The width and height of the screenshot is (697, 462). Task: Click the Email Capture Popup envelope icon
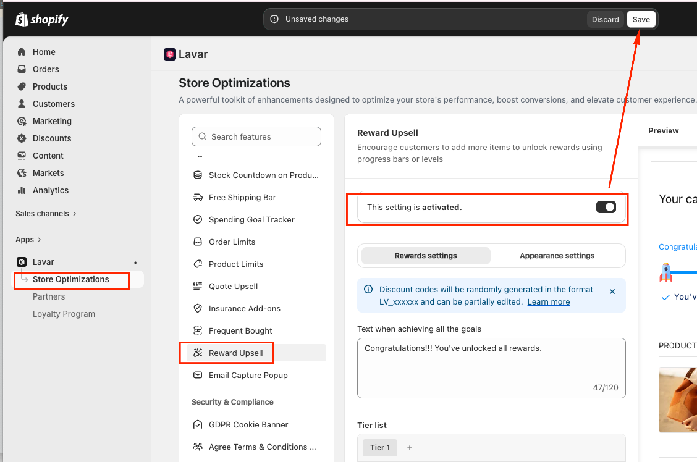(198, 376)
